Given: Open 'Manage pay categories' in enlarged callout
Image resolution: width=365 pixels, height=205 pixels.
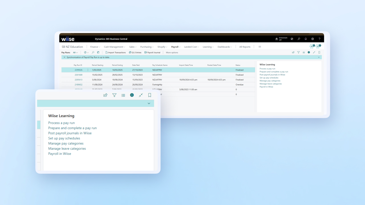Looking at the screenshot, I should point(66,143).
